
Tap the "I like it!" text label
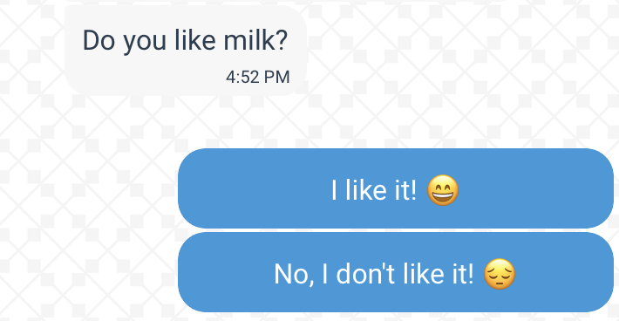(374, 190)
